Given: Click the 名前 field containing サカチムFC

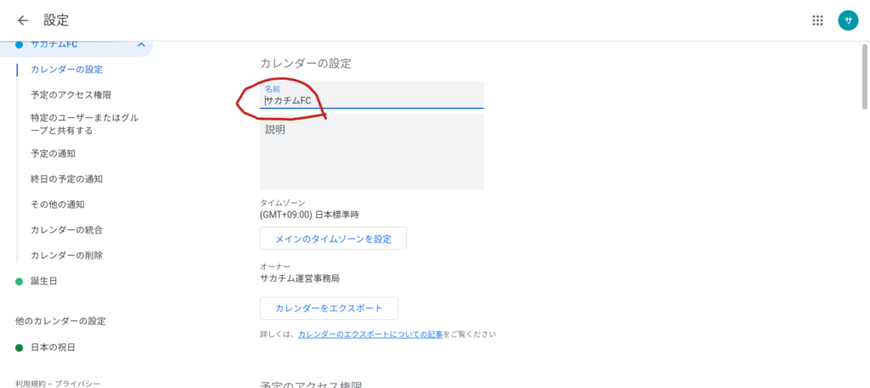Looking at the screenshot, I should (x=371, y=100).
